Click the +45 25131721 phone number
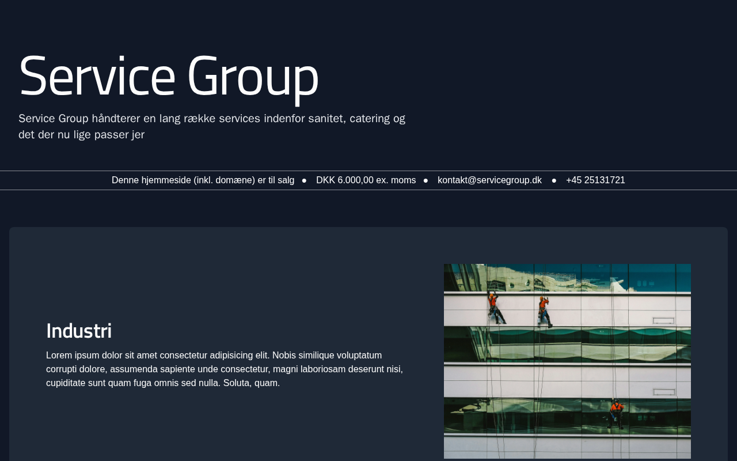This screenshot has height=461, width=737. tap(595, 180)
